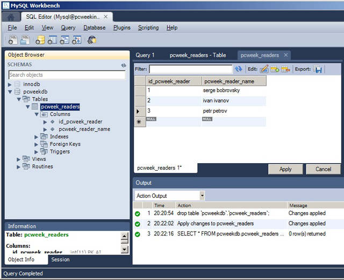Expand the Indexes node
Image resolution: width=344 pixels, height=280 pixels.
pyautogui.click(x=36, y=137)
